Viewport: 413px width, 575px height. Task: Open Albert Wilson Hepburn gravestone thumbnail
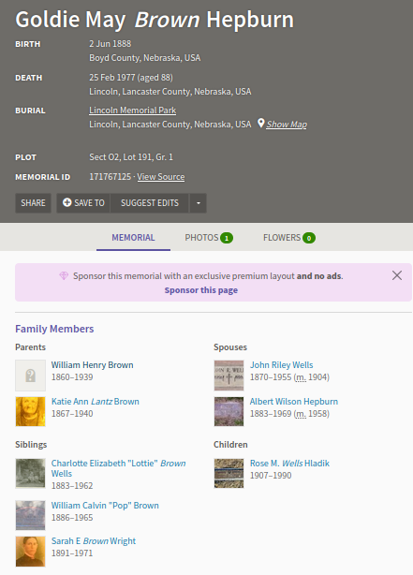229,411
